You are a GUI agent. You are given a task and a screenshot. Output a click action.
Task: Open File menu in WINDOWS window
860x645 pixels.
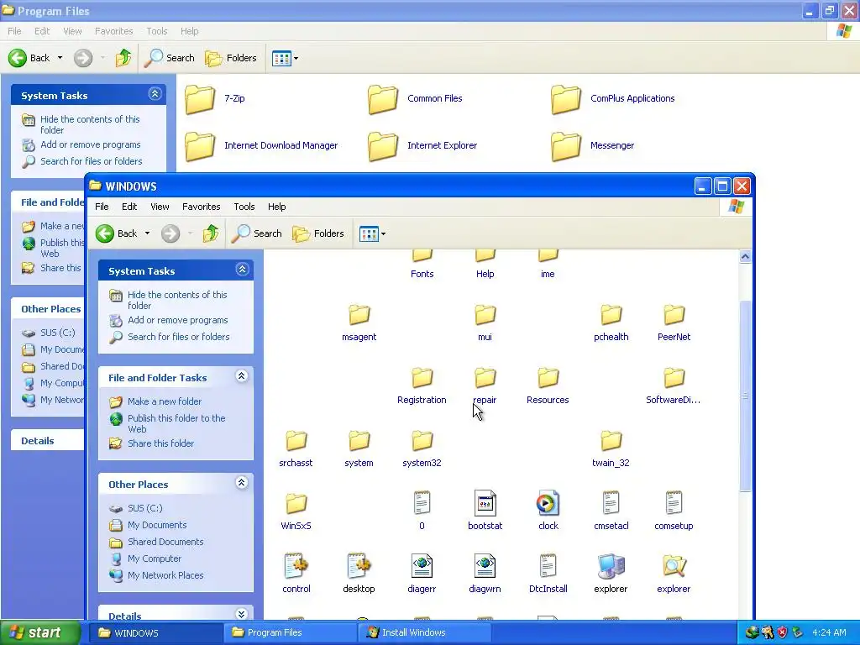pos(102,207)
